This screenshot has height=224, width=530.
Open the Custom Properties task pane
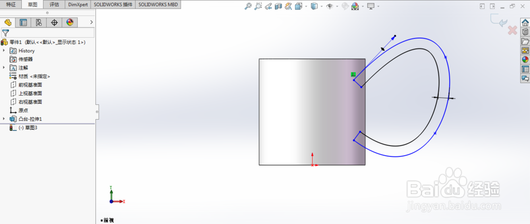pyautogui.click(x=525, y=69)
